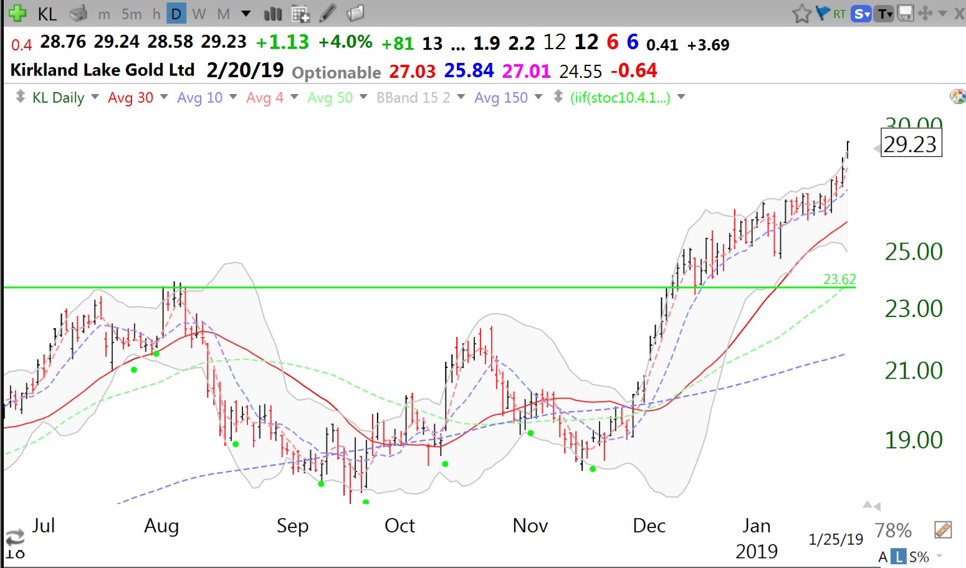Screen dimensions: 966x568
Task: Click the +4.0% percent change value
Action: tap(345, 42)
